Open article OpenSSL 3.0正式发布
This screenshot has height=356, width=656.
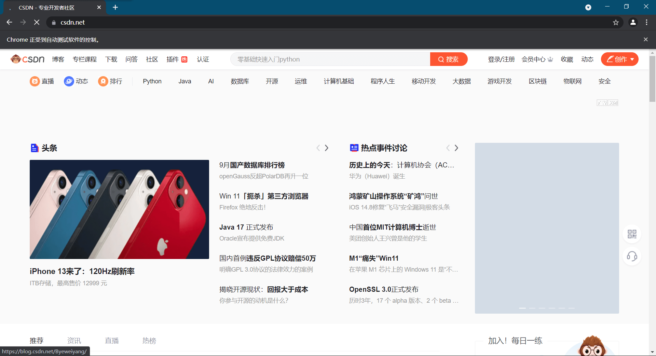pyautogui.click(x=384, y=290)
